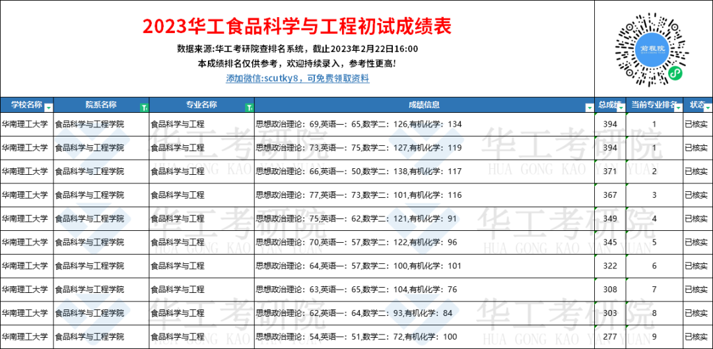713x349 pixels.
Task: Select the total score cell 345
Action: [x=610, y=242]
